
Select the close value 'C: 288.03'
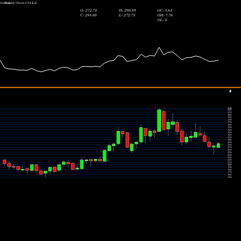(88, 15)
